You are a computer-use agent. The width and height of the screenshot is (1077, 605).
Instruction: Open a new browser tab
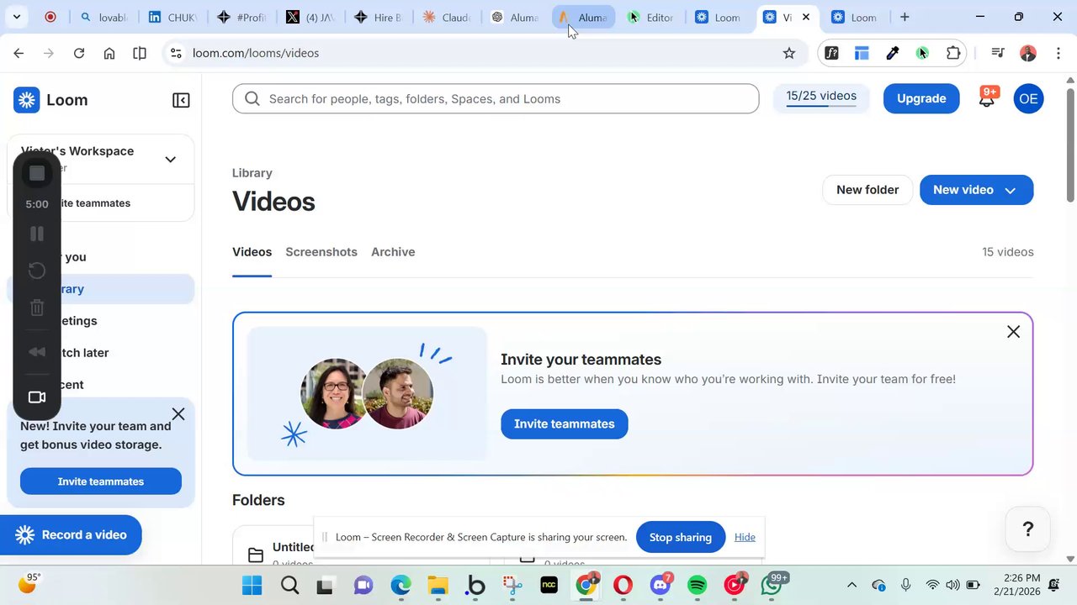905,17
